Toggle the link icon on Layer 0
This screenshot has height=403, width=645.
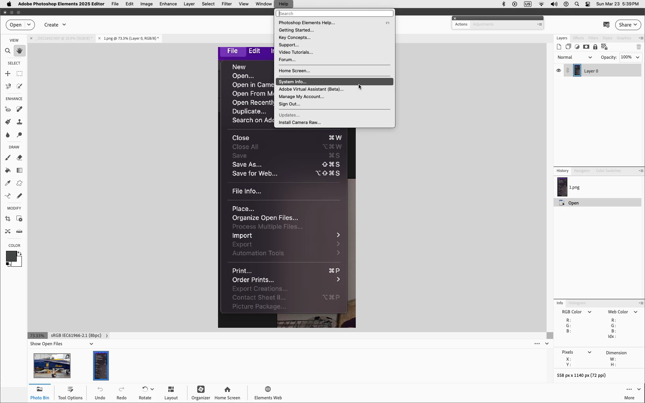pos(568,71)
